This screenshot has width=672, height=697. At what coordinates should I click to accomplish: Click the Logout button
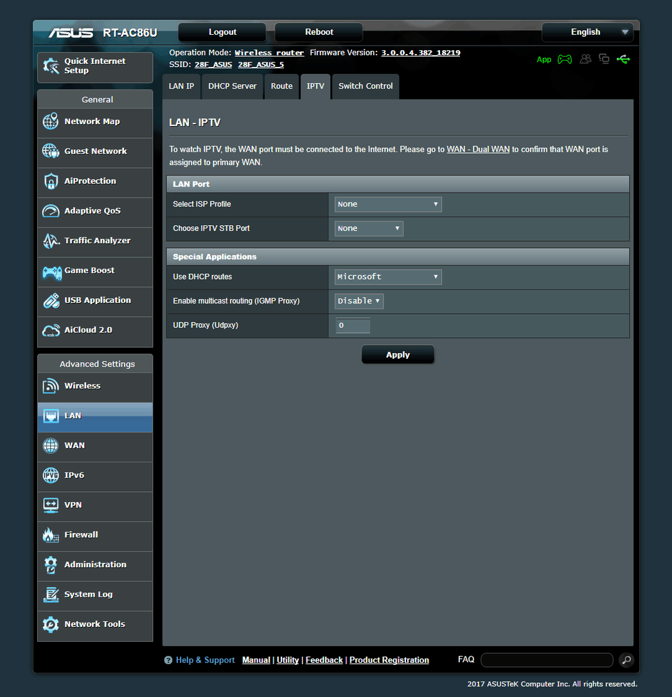[222, 32]
